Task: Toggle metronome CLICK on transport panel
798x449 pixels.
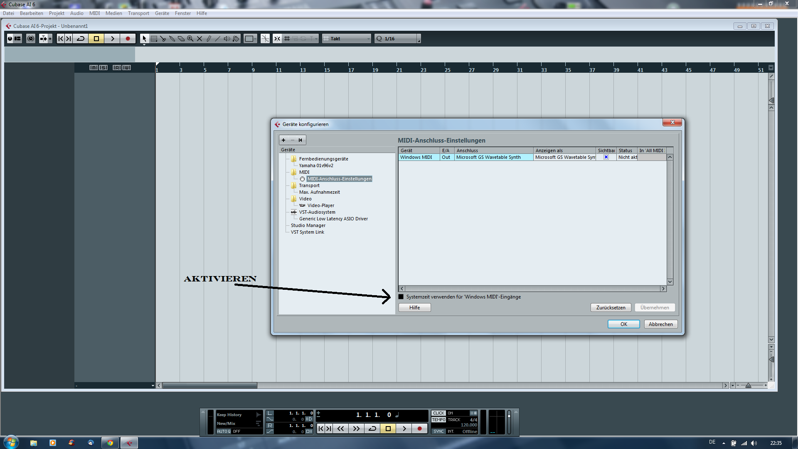Action: (438, 413)
